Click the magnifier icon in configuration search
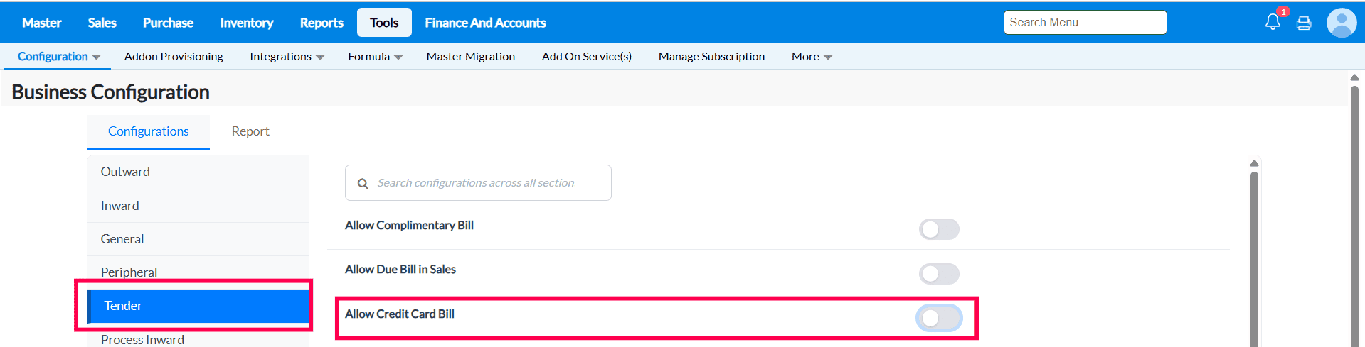The width and height of the screenshot is (1365, 347). click(x=363, y=184)
